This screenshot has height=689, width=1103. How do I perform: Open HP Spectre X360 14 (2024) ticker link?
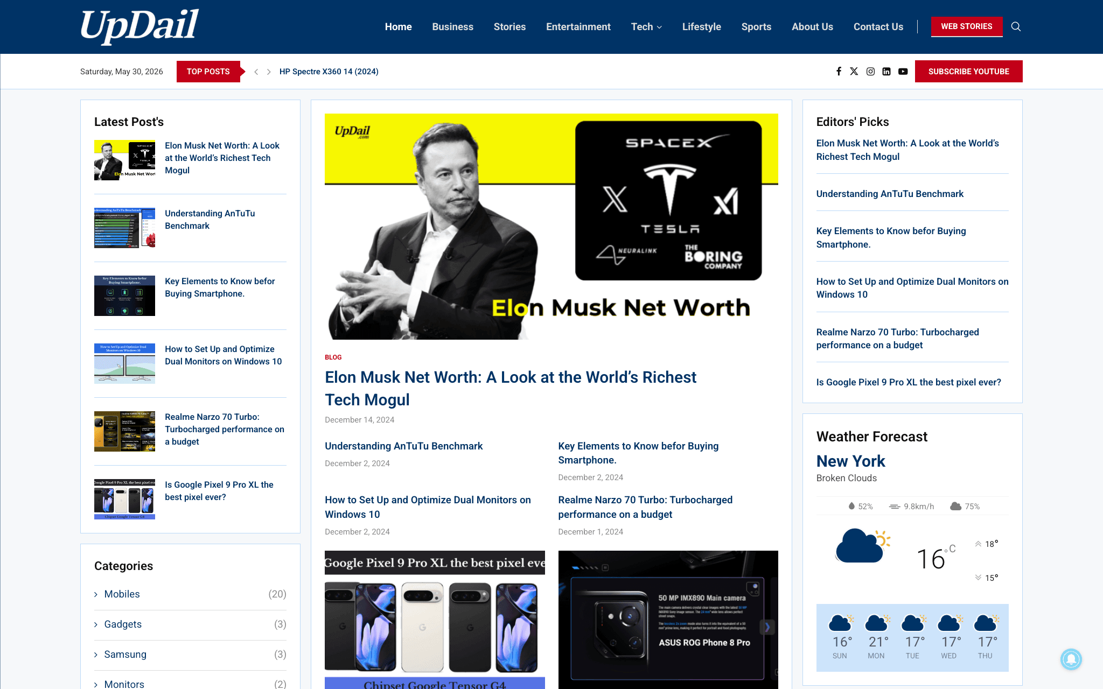pos(329,72)
